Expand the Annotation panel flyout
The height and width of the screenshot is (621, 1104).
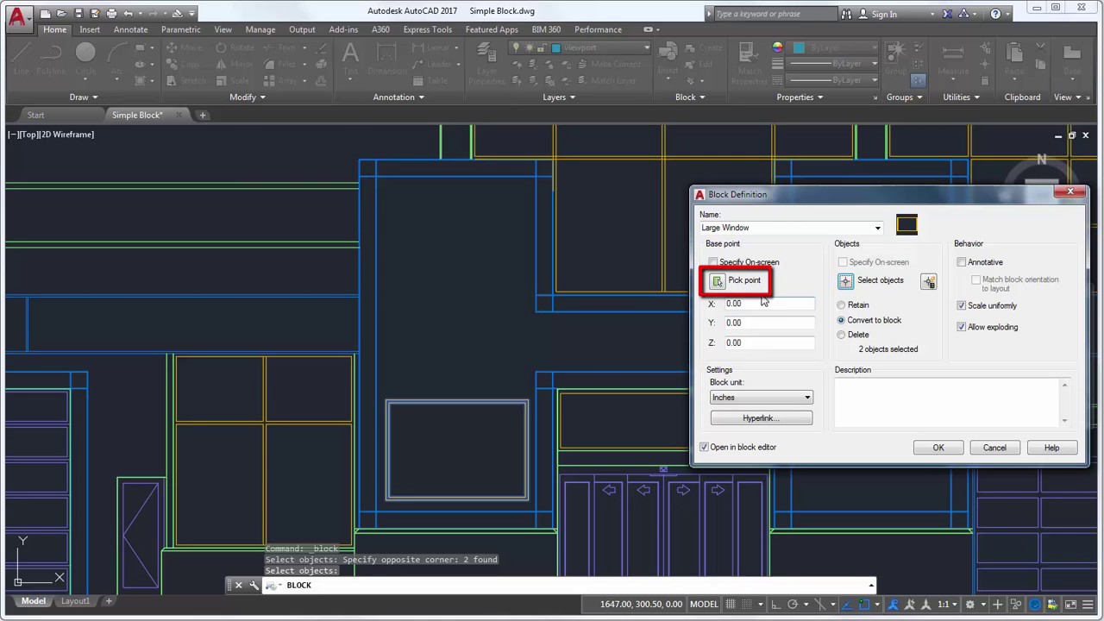398,97
